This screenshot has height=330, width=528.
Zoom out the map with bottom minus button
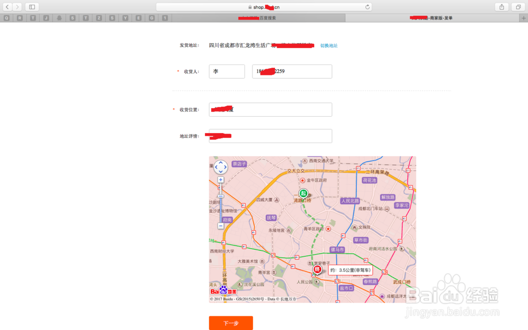tap(221, 226)
